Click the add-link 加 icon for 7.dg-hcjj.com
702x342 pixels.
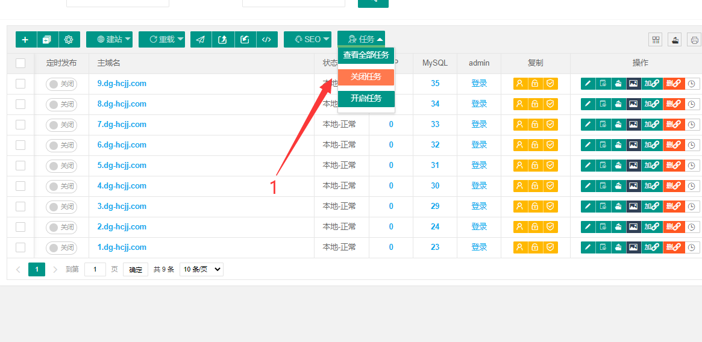click(652, 125)
